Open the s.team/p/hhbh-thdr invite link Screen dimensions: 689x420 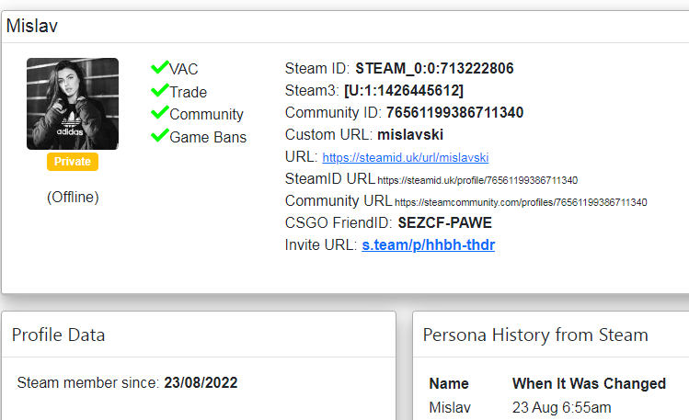pos(428,244)
